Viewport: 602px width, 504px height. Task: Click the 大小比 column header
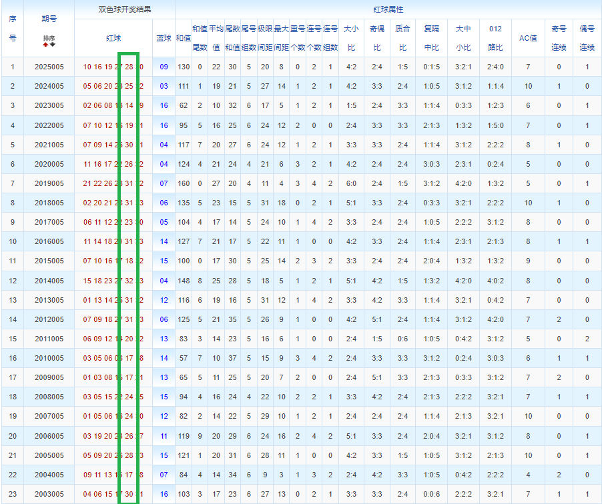pyautogui.click(x=351, y=39)
